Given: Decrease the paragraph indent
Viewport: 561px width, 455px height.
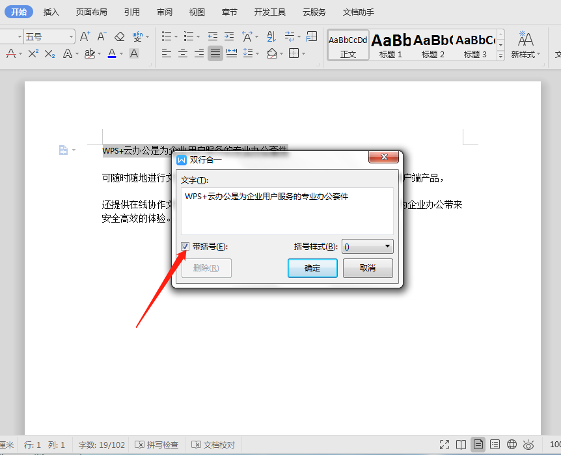Looking at the screenshot, I should click(x=213, y=36).
